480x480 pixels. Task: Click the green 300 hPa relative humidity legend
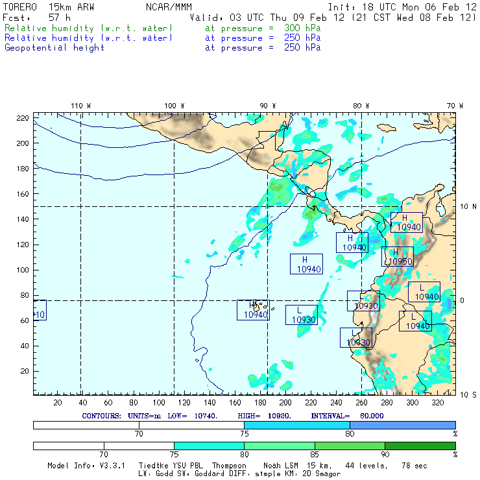click(89, 29)
